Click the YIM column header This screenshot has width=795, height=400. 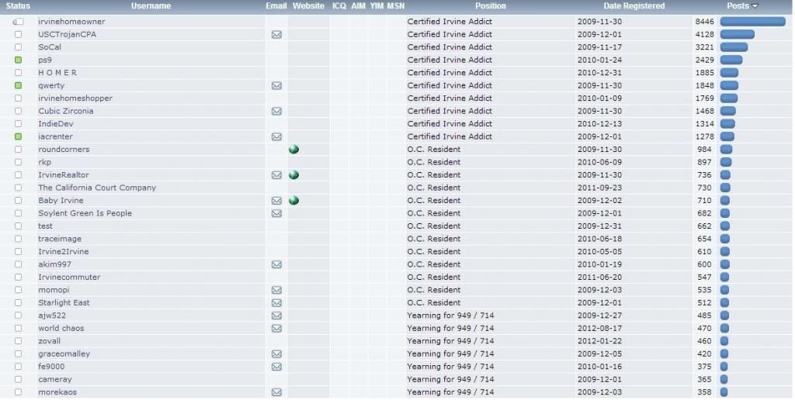(x=377, y=6)
